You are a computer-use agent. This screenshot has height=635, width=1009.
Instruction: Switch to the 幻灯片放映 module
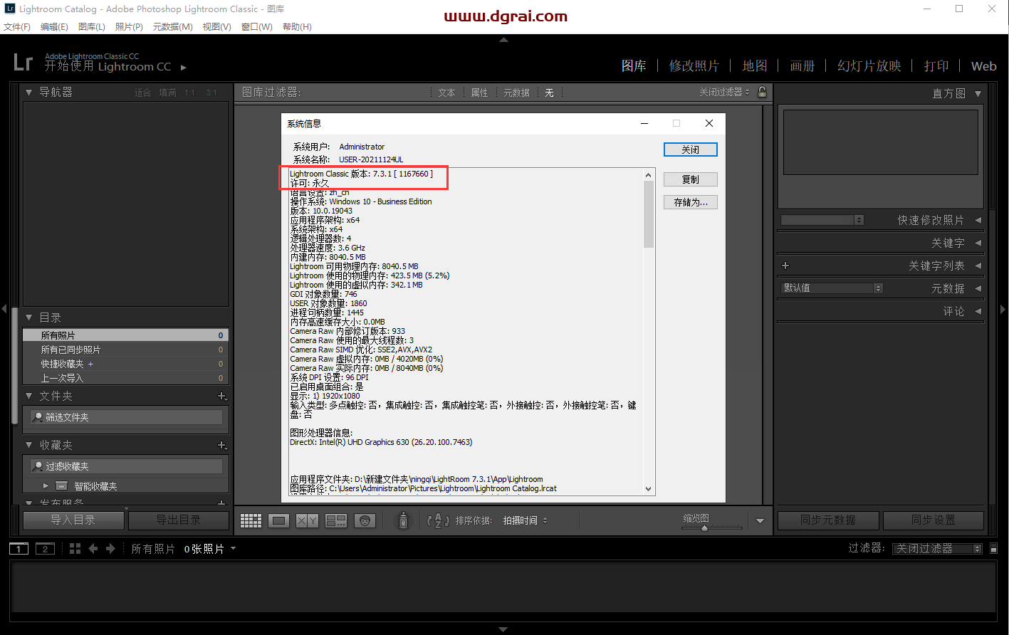point(869,65)
